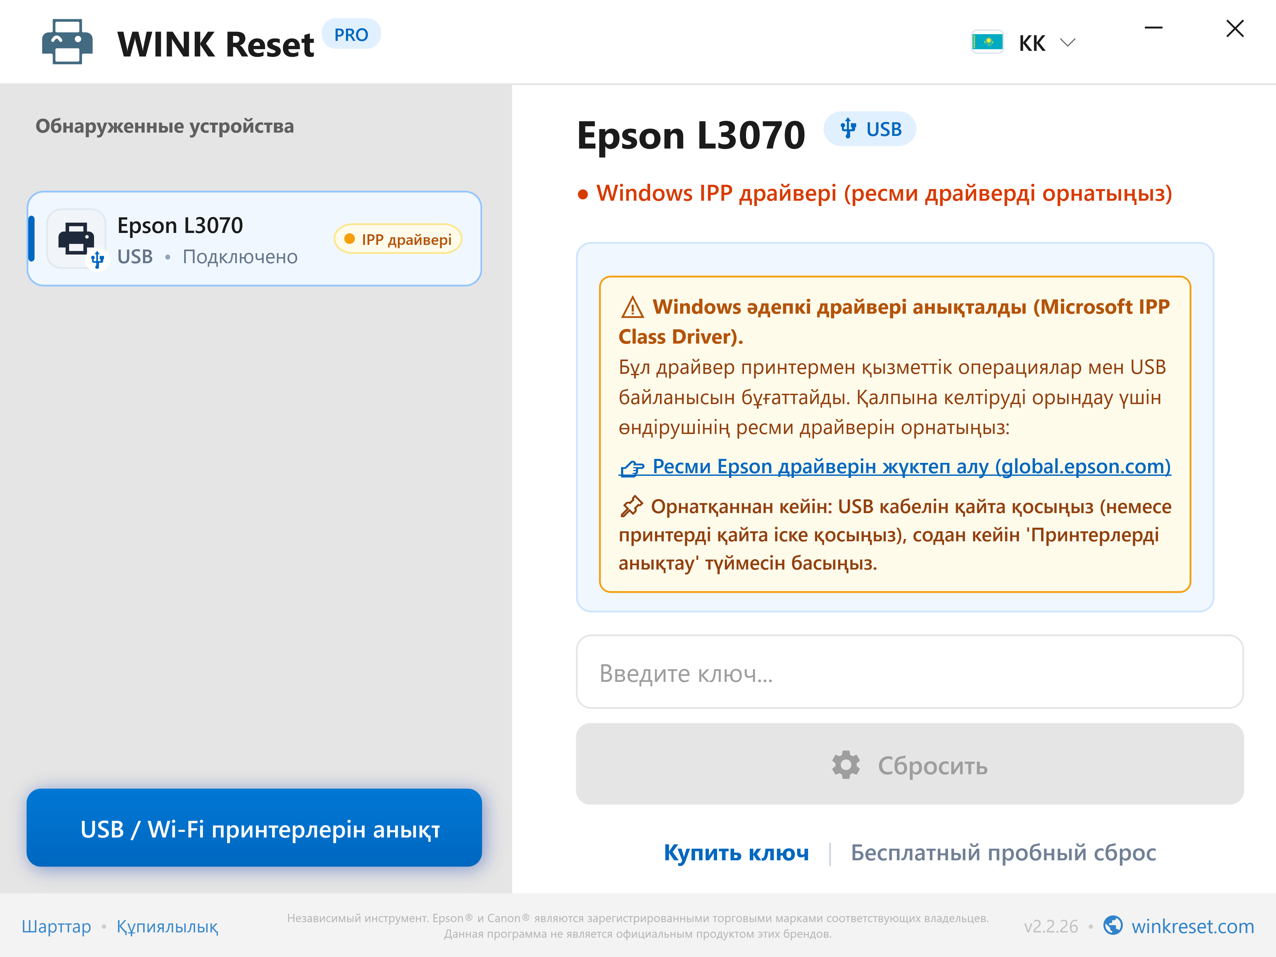The height and width of the screenshot is (957, 1276).
Task: Visit the winkreset.com link
Action: click(x=1192, y=926)
